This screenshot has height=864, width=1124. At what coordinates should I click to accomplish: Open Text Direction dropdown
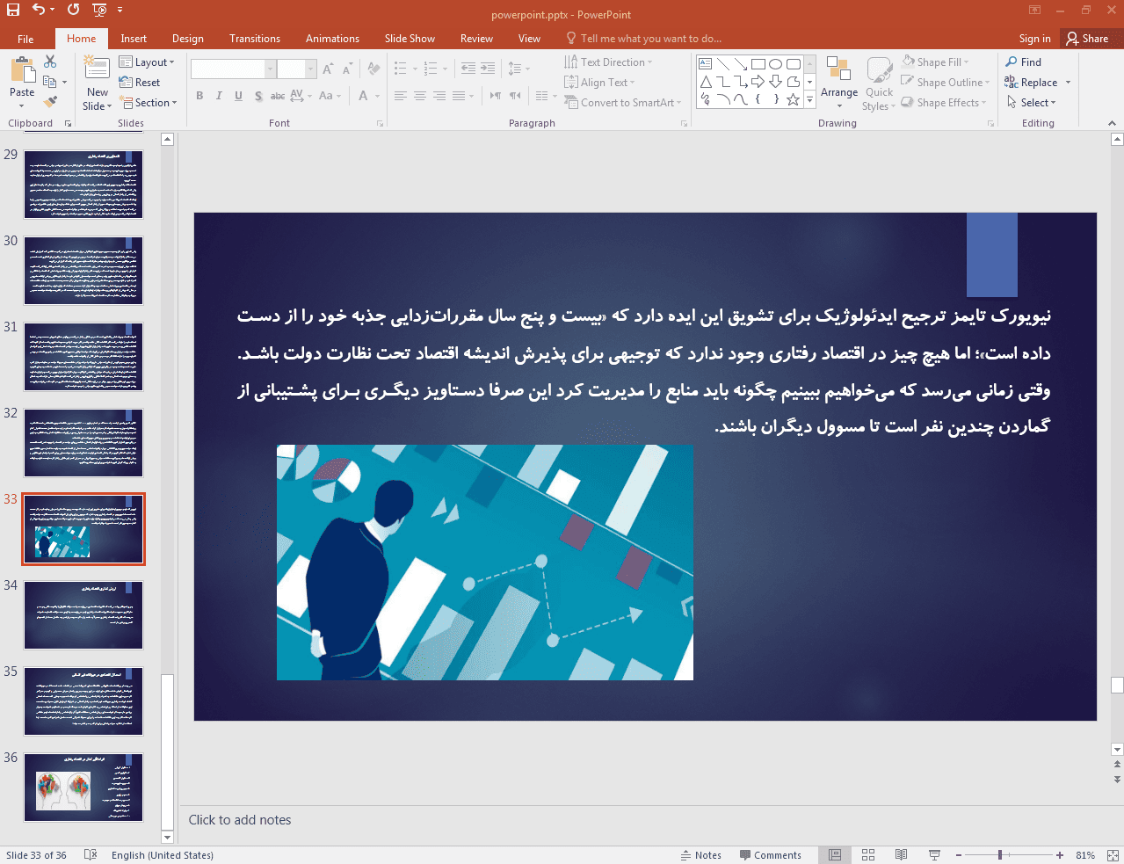[x=608, y=62]
